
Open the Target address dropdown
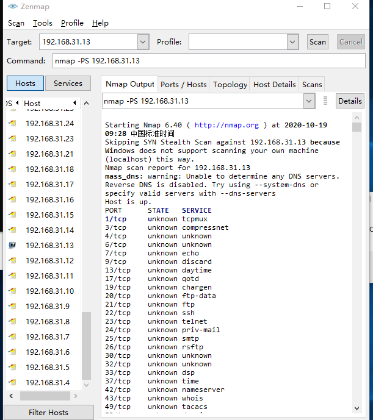pos(143,42)
